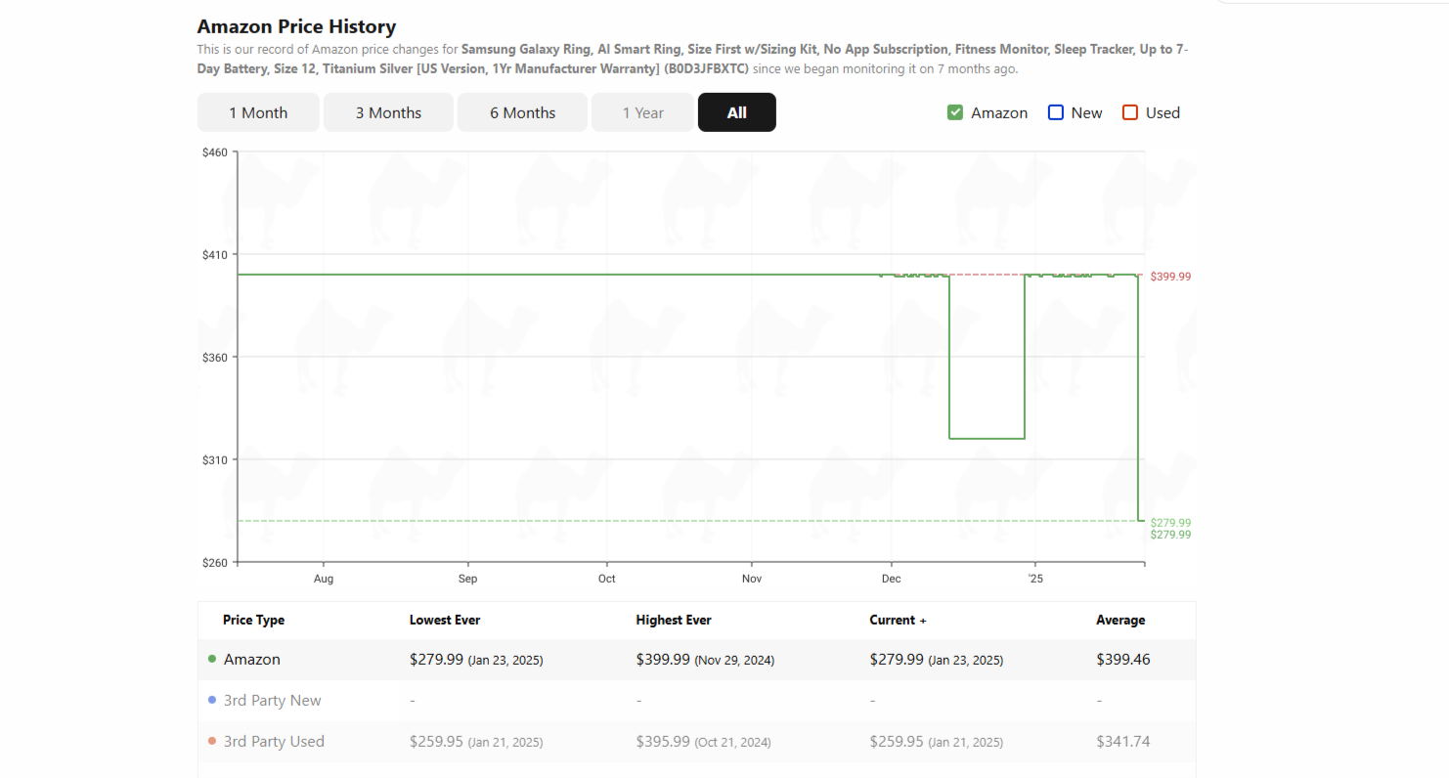Enable the New price checkbox
Viewport: 1449px width, 778px height.
click(x=1056, y=112)
